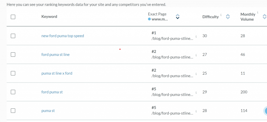Click info icon on 'ford puma st line' row
267x122 pixels.
[196, 55]
